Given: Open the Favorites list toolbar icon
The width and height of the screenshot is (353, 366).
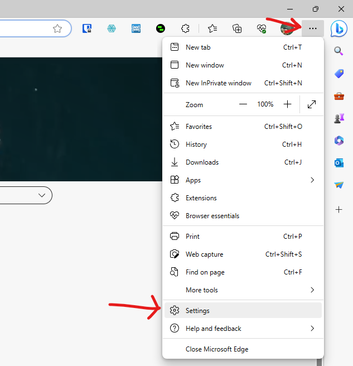Looking at the screenshot, I should coord(212,28).
